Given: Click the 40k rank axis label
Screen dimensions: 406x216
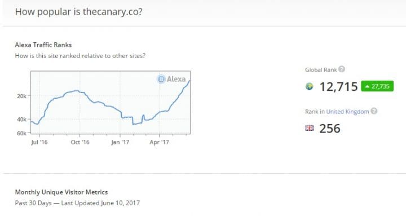Looking at the screenshot, I should [x=22, y=120].
